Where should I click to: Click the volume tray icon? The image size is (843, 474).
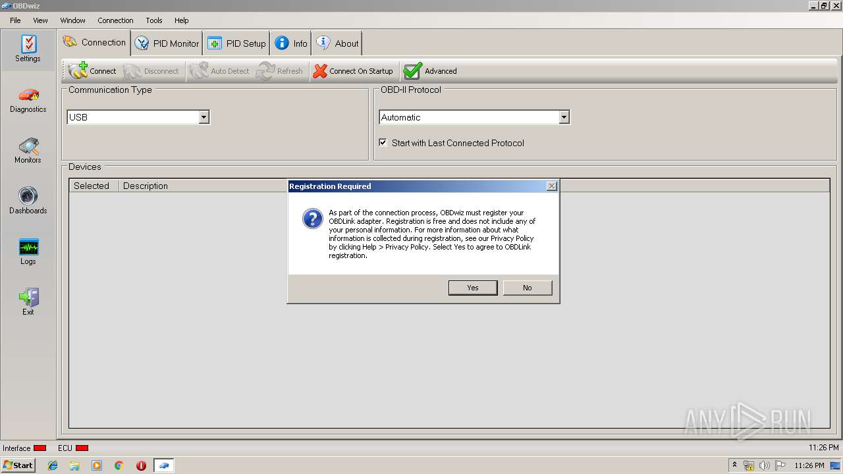[764, 465]
